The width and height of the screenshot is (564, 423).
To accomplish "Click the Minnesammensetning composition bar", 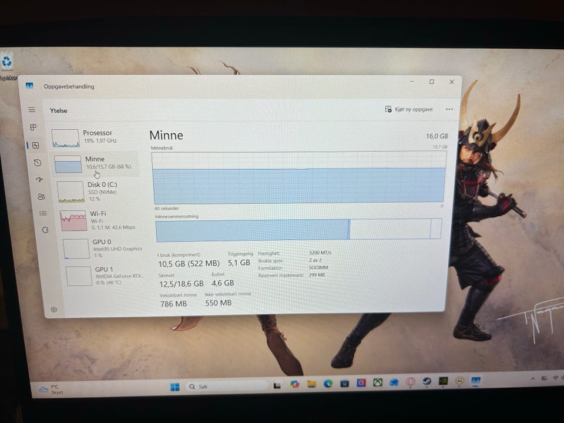I will click(x=298, y=230).
